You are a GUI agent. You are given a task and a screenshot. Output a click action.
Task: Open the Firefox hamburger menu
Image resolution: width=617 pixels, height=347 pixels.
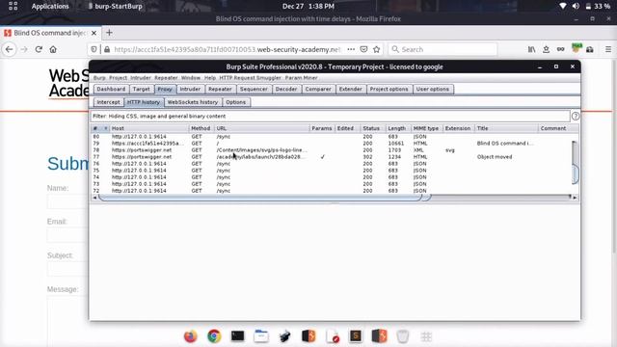(608, 49)
